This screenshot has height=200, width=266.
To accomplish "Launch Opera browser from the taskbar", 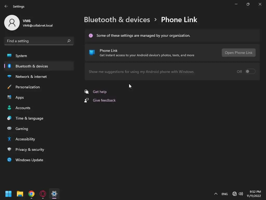I will [43, 194].
